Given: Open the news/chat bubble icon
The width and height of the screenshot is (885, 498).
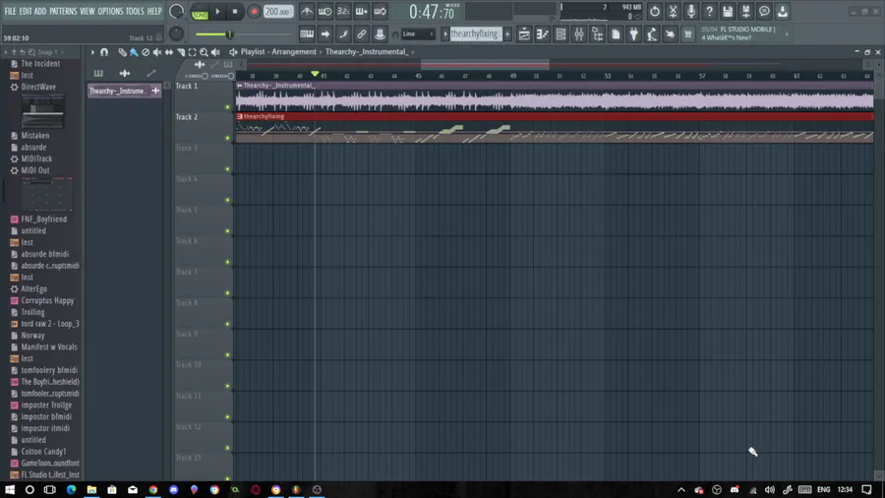Looking at the screenshot, I should pos(764,11).
